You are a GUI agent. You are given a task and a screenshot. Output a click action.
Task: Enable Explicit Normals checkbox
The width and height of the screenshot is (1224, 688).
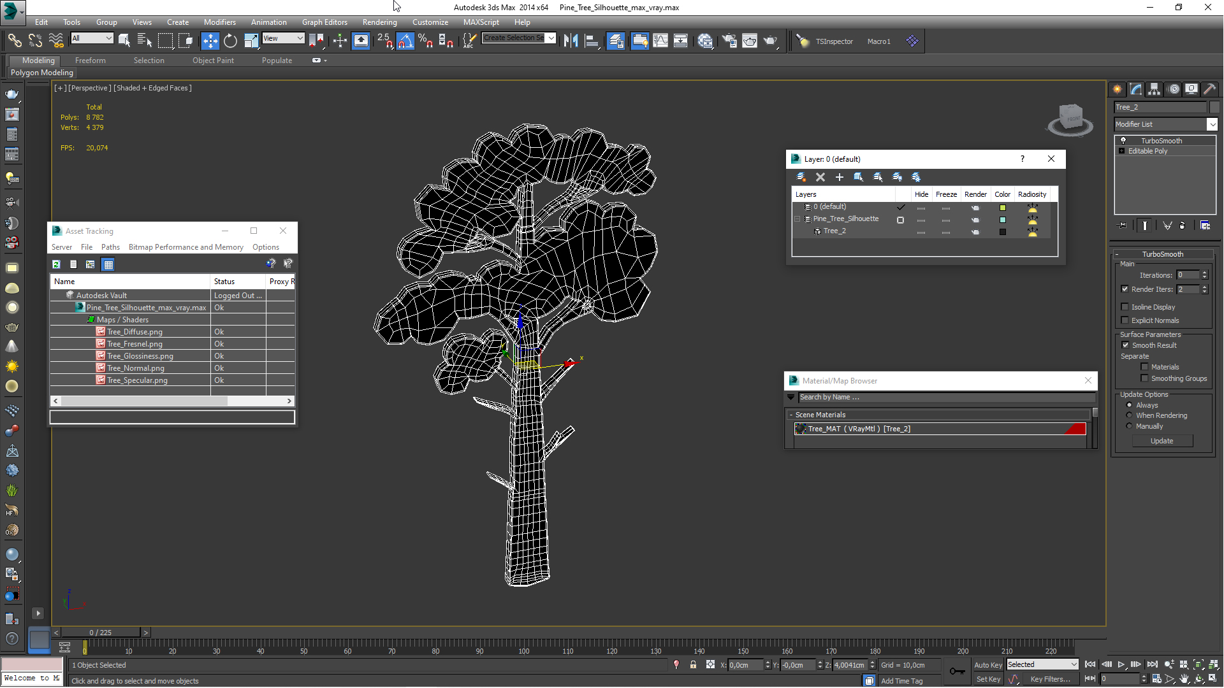pos(1125,320)
